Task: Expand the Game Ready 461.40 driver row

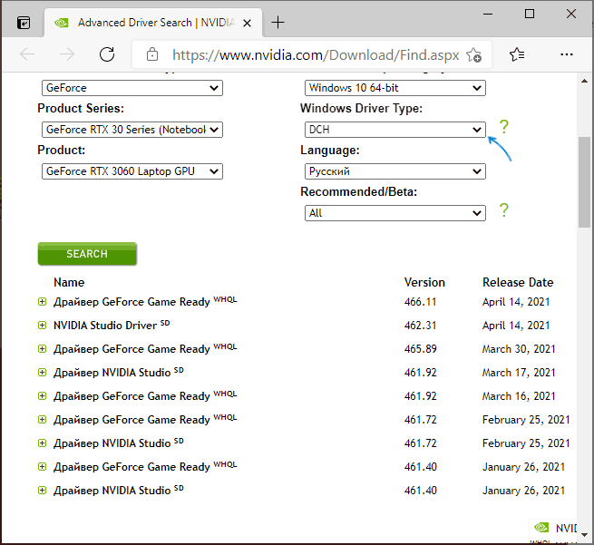Action: tap(42, 467)
